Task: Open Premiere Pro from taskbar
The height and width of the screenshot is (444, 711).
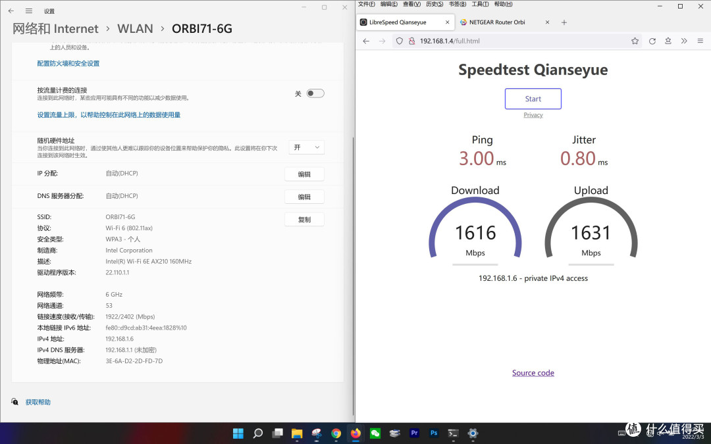Action: pos(414,433)
